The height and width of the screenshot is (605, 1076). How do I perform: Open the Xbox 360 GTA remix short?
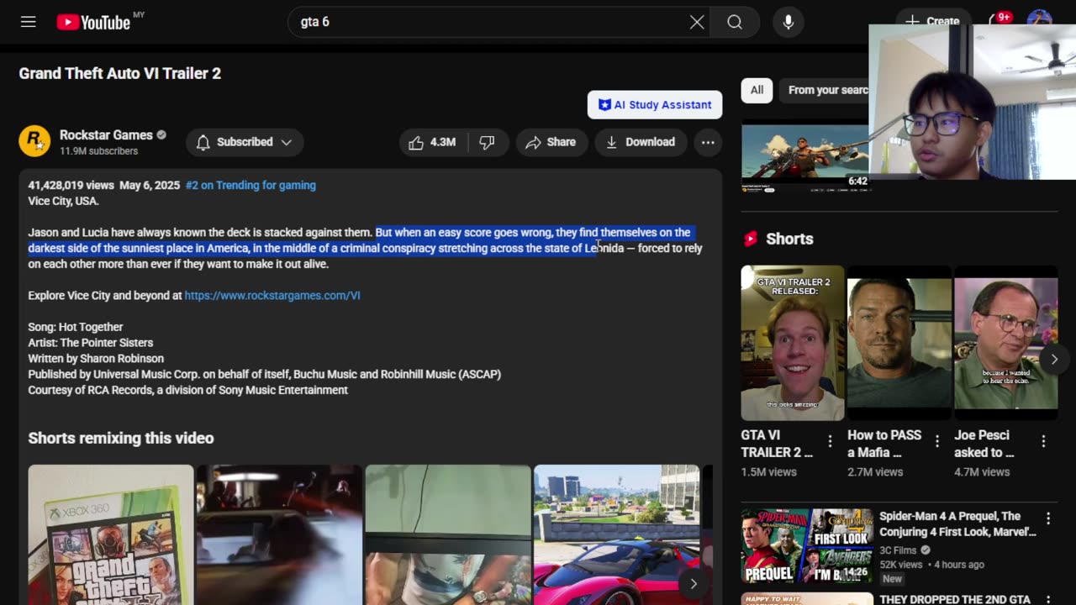point(111,534)
